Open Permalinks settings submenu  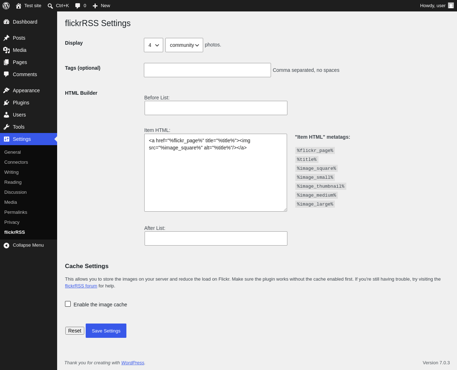pyautogui.click(x=16, y=212)
